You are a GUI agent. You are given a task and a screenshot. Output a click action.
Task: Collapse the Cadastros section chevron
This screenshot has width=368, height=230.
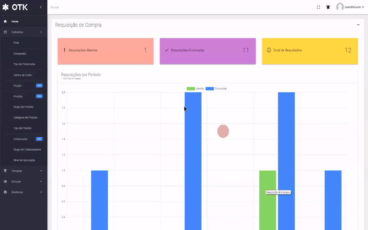coord(41,32)
